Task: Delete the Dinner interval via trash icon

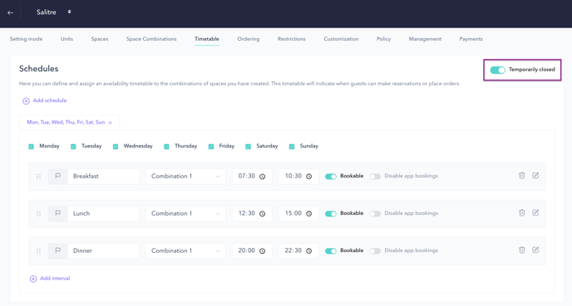Action: coord(522,250)
